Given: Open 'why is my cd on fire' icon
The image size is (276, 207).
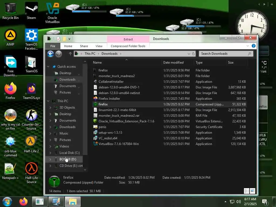Looking at the screenshot, I should [x=11, y=120].
